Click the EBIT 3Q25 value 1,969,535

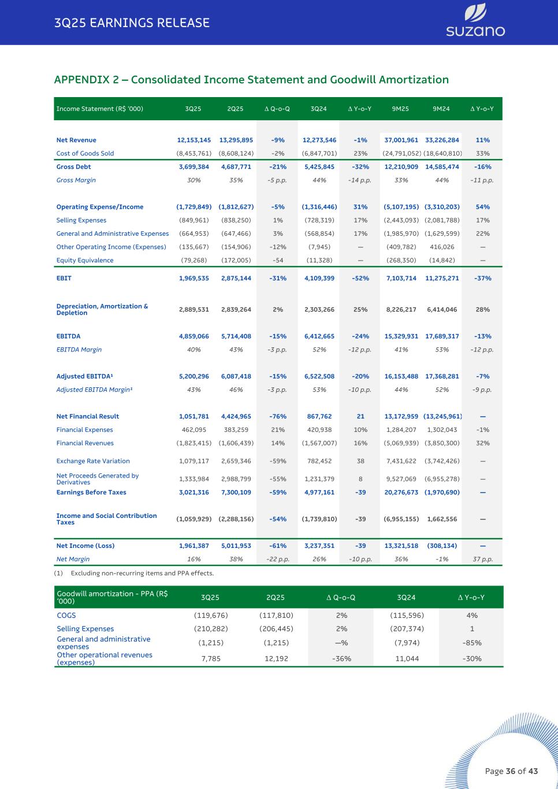tap(194, 278)
